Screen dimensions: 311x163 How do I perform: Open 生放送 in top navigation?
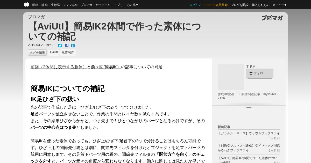point(55,5)
